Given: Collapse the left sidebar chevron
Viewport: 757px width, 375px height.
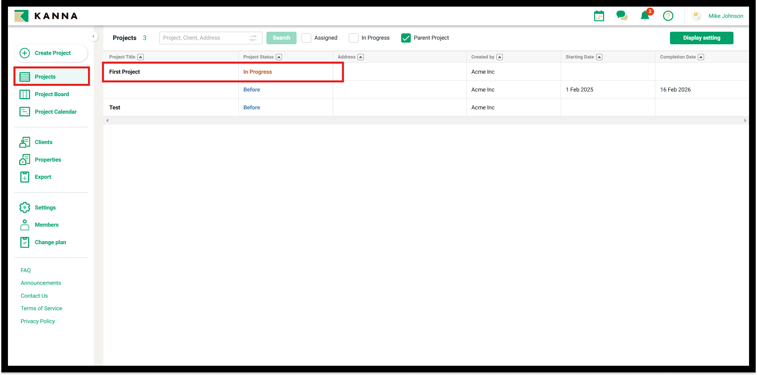Looking at the screenshot, I should pos(94,36).
